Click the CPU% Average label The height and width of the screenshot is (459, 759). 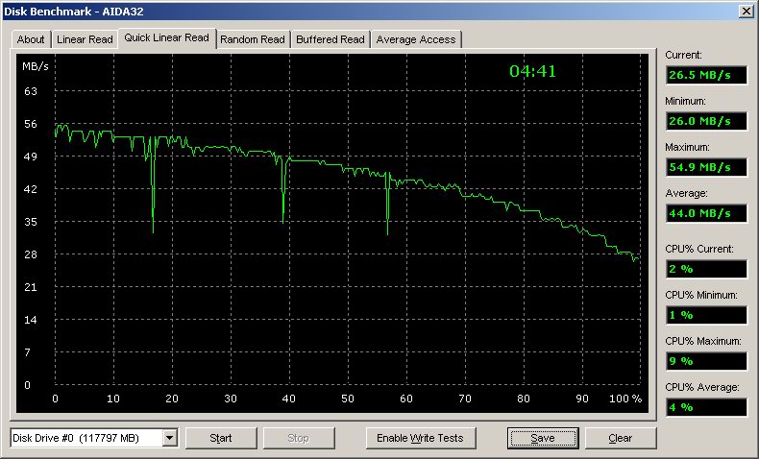(x=702, y=387)
